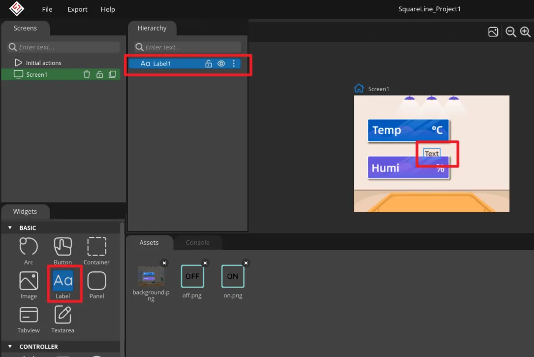Delete Screen1 with the trash icon
Viewport: 534px width, 357px height.
(87, 74)
